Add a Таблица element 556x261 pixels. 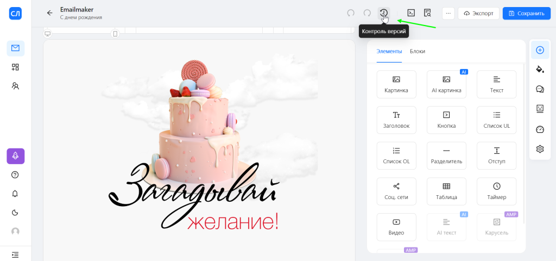click(x=446, y=191)
